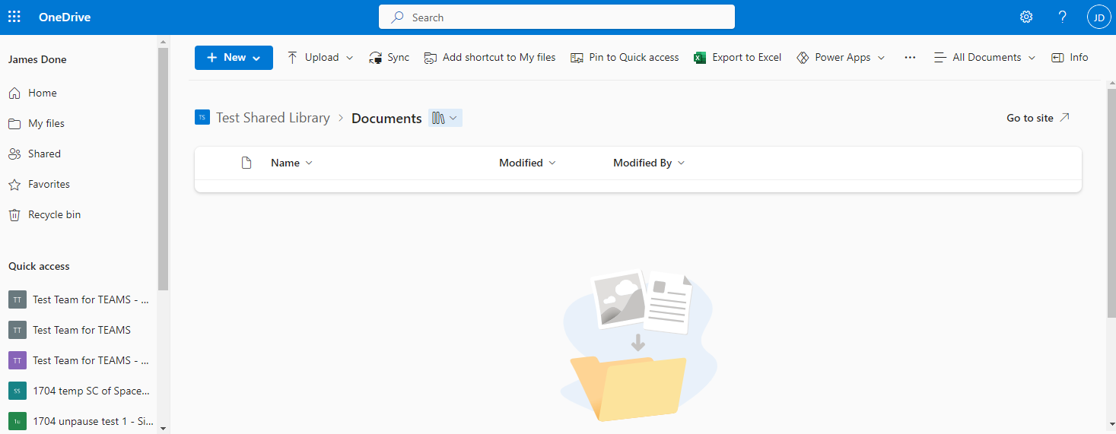Viewport: 1116px width, 434px height.
Task: Click the sidebar scrollbar up arrow
Action: tap(164, 40)
